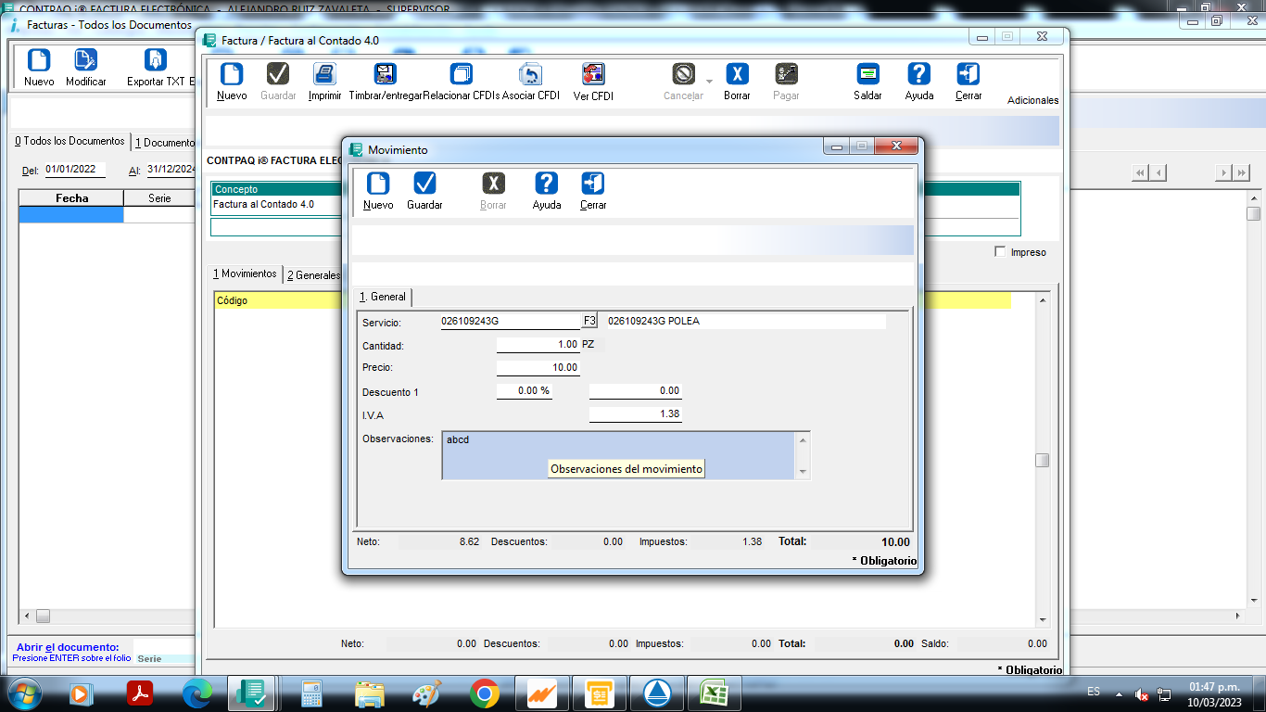This screenshot has width=1266, height=712.
Task: Show hidden tray icons arrow
Action: click(x=1119, y=693)
